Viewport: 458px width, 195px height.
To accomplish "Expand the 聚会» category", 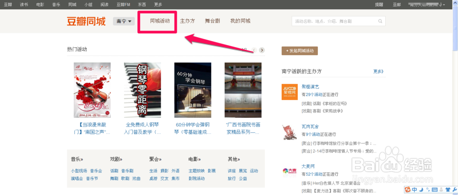I will [x=155, y=159].
